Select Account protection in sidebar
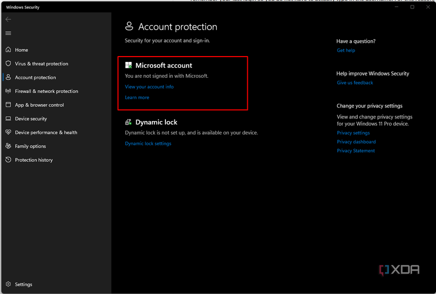 pyautogui.click(x=35, y=77)
